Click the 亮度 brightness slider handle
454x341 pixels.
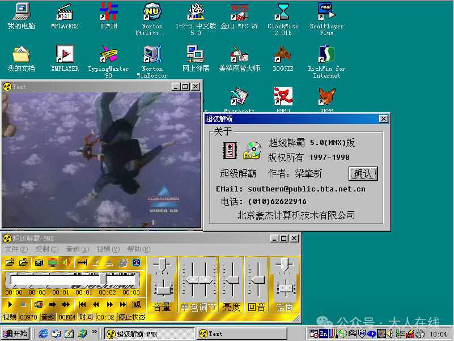[x=232, y=280]
